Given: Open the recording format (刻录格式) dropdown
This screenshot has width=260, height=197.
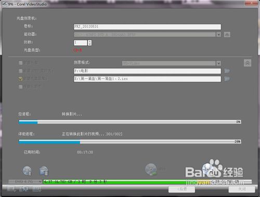Looking at the screenshot, I should [x=218, y=63].
